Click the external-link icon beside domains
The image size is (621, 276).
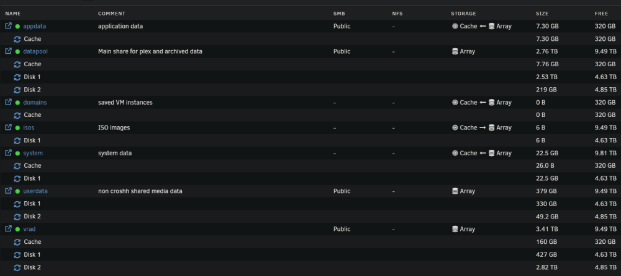tap(8, 102)
